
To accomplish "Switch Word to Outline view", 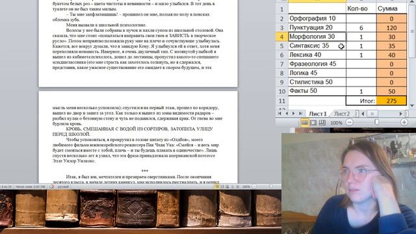I will 233,187.
